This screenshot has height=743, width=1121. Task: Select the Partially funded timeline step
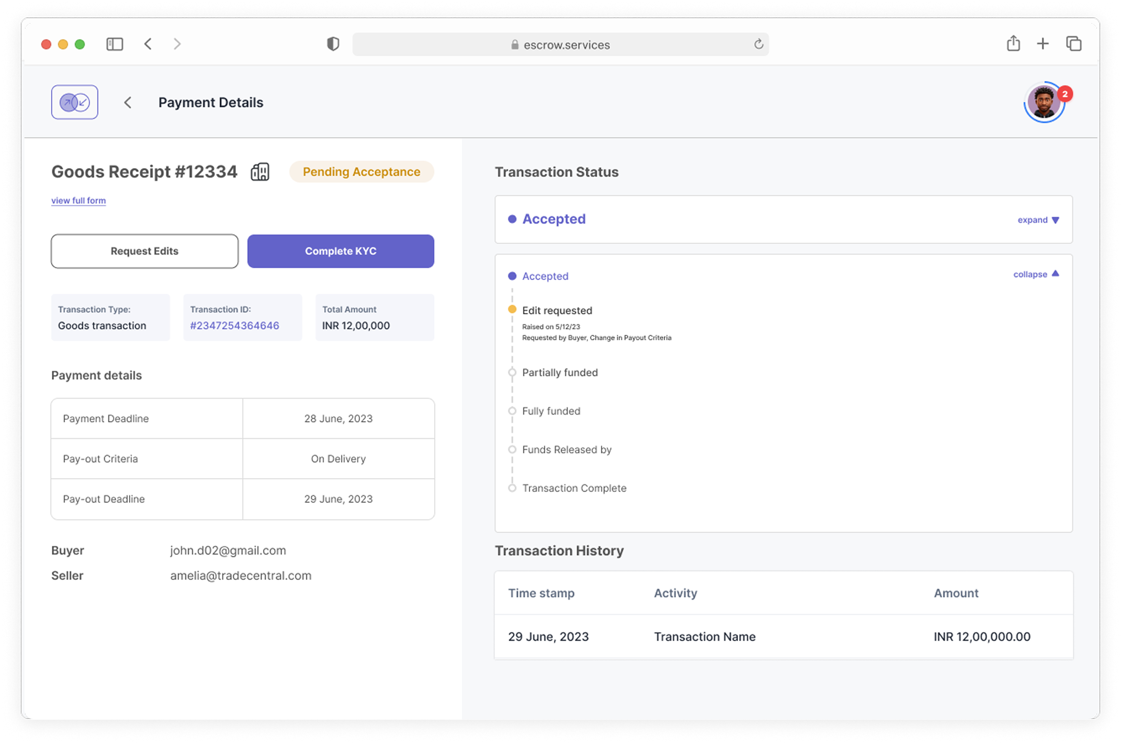(x=560, y=372)
